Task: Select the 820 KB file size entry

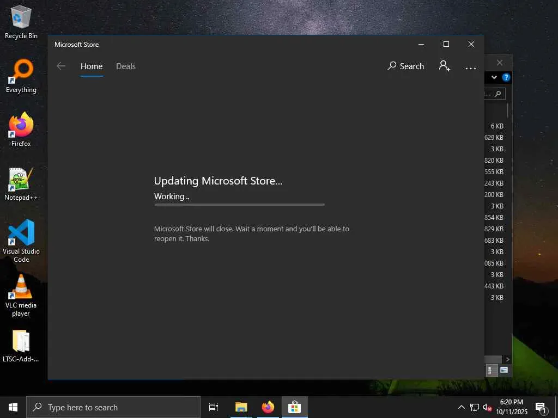Action: pos(494,161)
